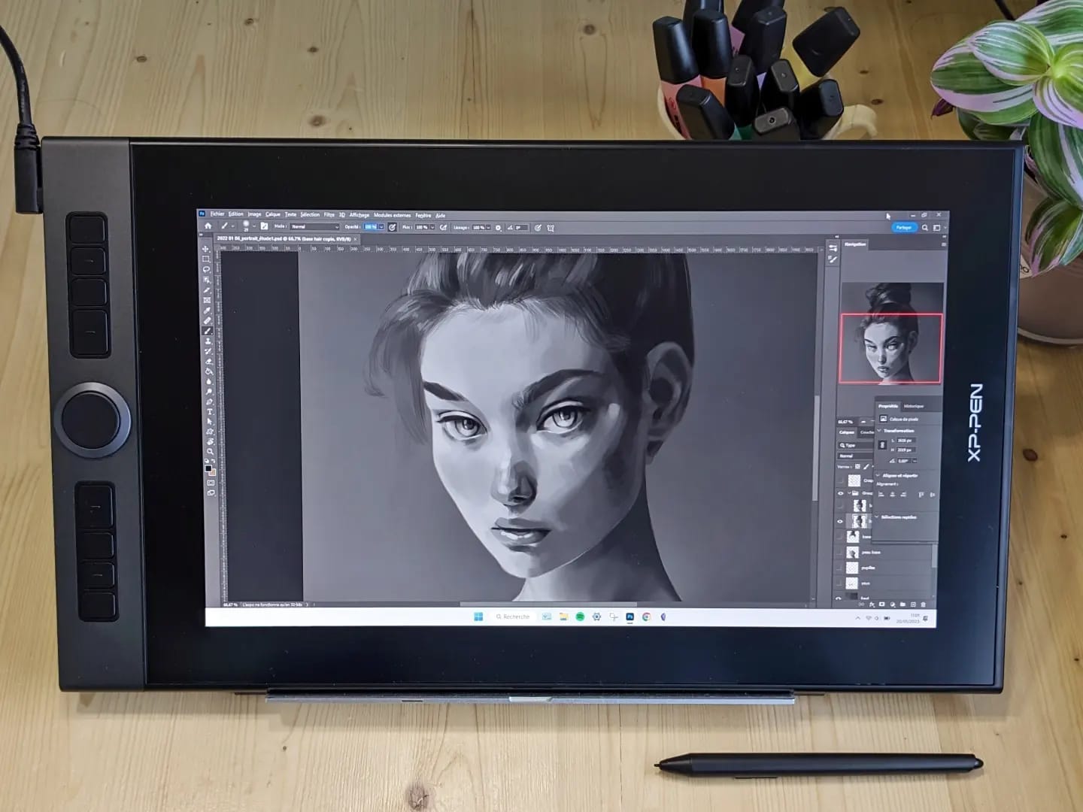Image resolution: width=1083 pixels, height=812 pixels.
Task: Click the Partager button
Action: pyautogui.click(x=904, y=228)
